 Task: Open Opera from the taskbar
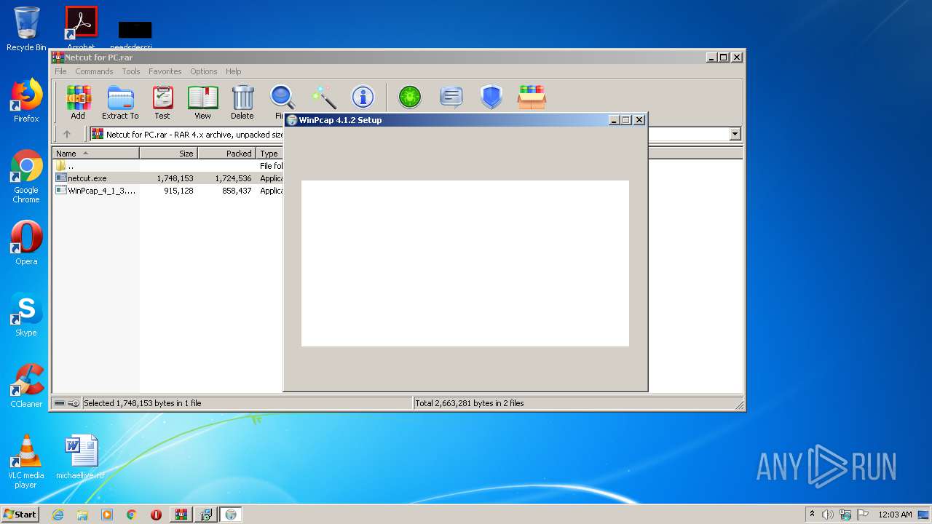(156, 515)
